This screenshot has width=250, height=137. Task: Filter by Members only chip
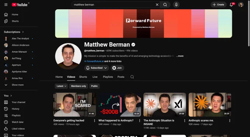(x=78, y=86)
